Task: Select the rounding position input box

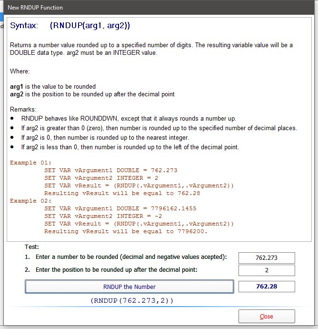Action: point(266,270)
